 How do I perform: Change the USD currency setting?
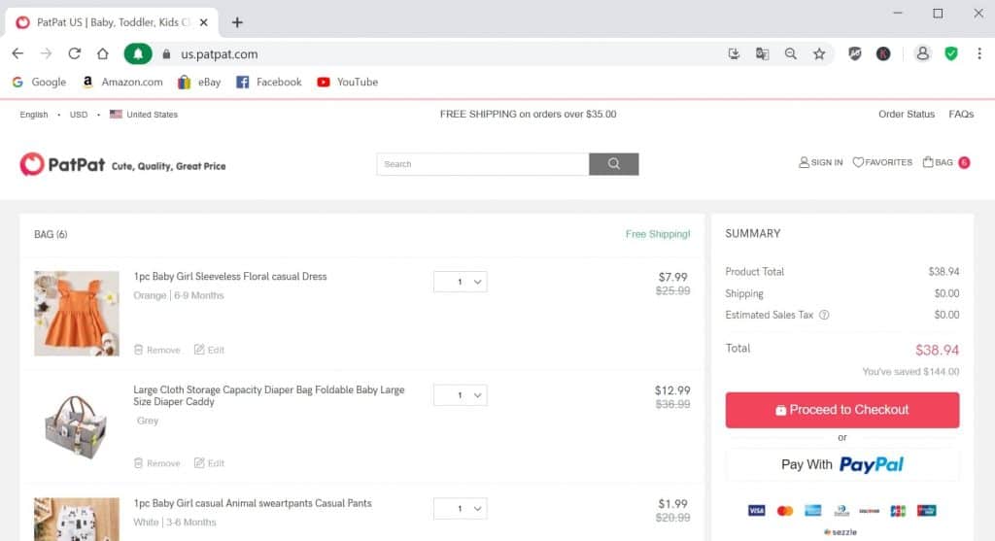tap(79, 115)
